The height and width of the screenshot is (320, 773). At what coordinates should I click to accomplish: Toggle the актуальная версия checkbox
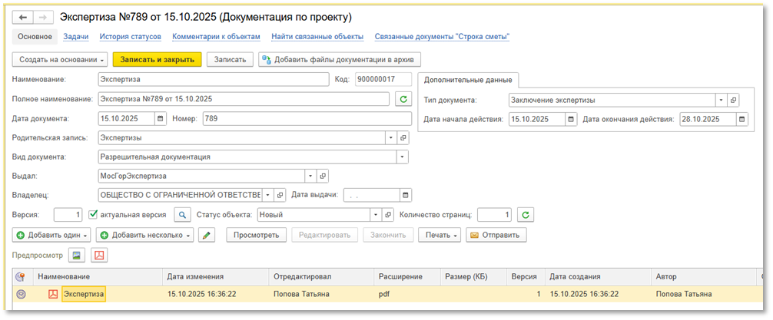(94, 215)
